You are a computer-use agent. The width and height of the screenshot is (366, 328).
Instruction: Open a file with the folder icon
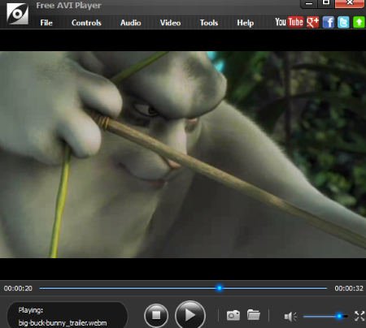(254, 315)
